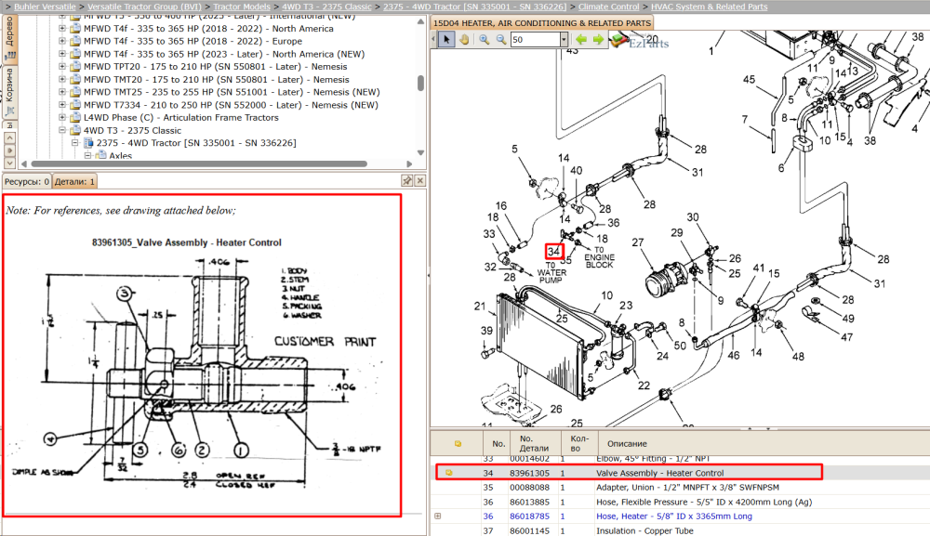Open Buhler Versatile breadcrumb link

coord(45,7)
